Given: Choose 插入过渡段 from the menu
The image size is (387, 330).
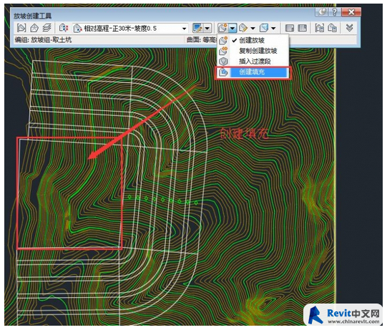Looking at the screenshot, I should [253, 62].
